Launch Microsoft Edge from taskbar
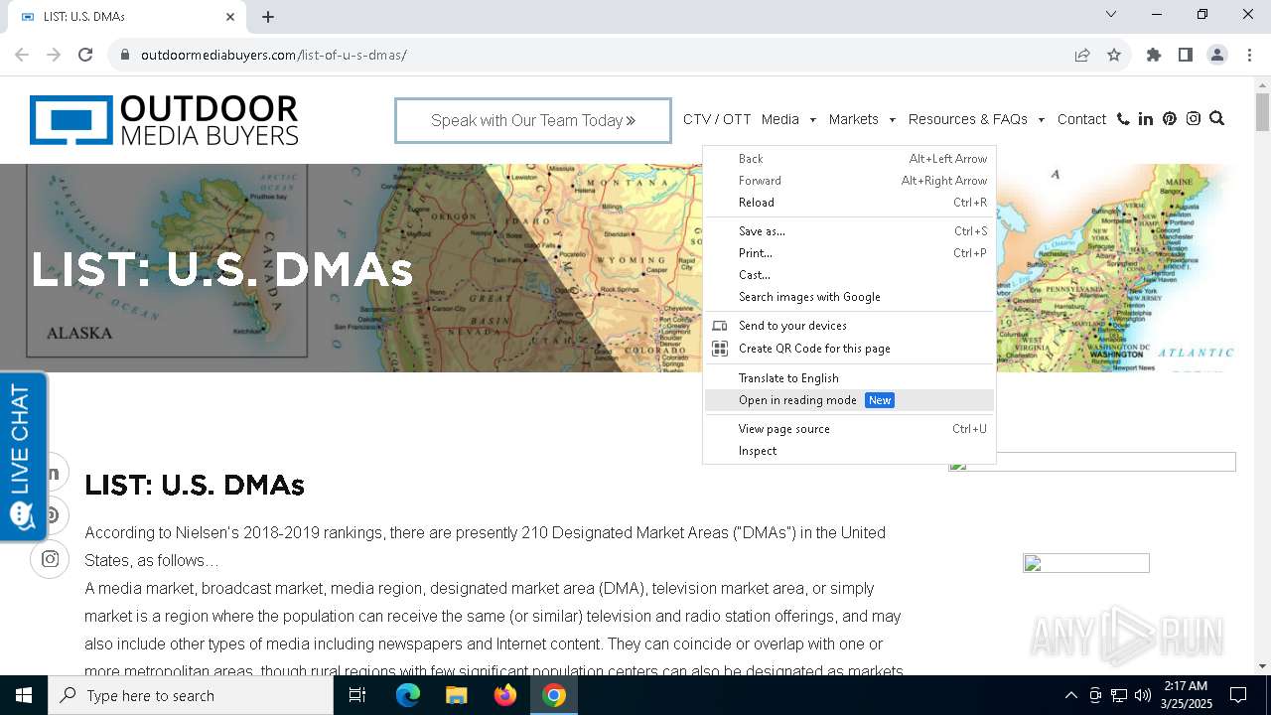 pyautogui.click(x=408, y=695)
